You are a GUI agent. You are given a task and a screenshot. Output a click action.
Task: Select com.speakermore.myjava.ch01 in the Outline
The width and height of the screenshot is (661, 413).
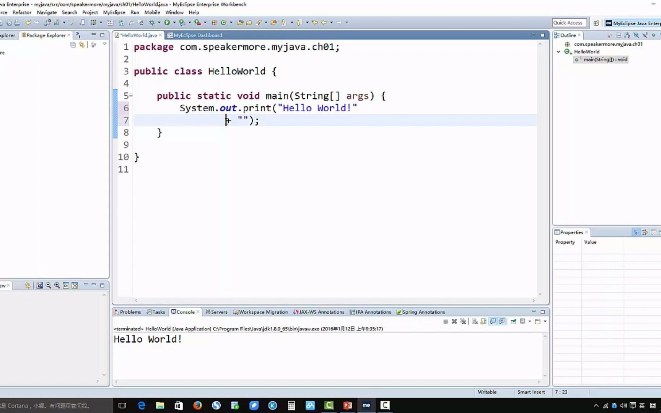[x=608, y=44]
